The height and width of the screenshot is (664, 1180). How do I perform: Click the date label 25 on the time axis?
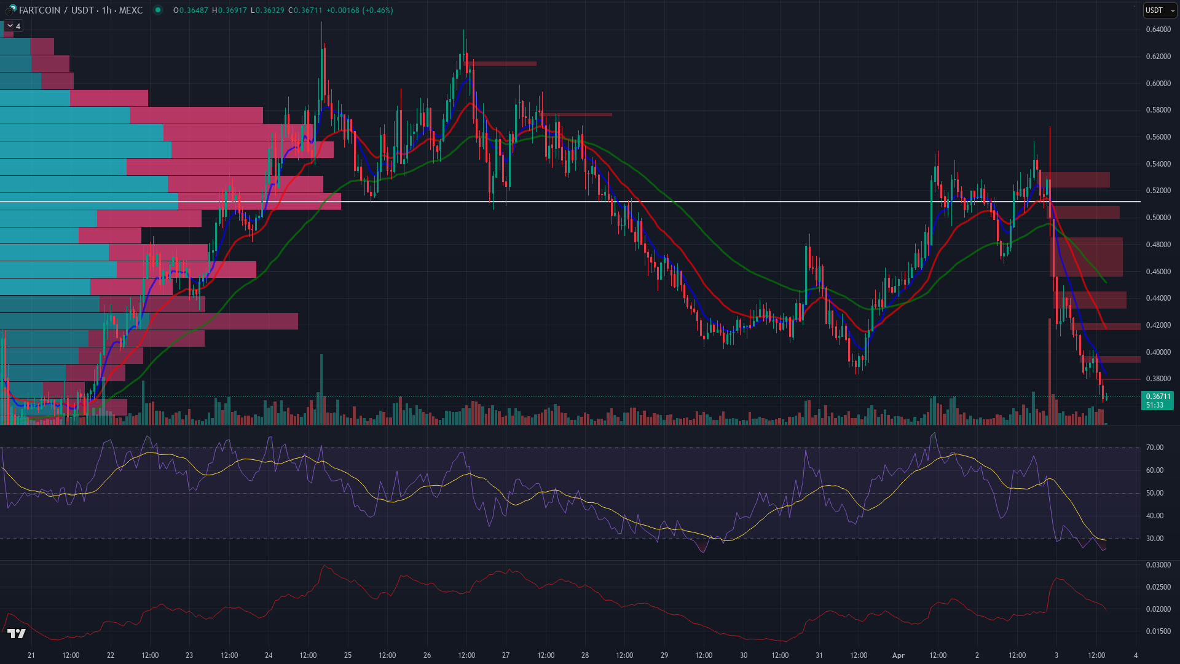click(x=348, y=655)
